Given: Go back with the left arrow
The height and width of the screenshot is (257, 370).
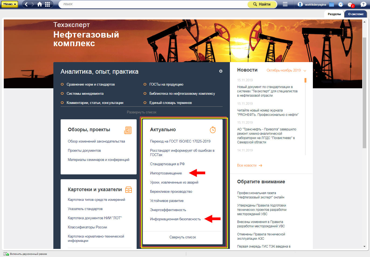Looking at the screenshot, I should coord(26,4).
